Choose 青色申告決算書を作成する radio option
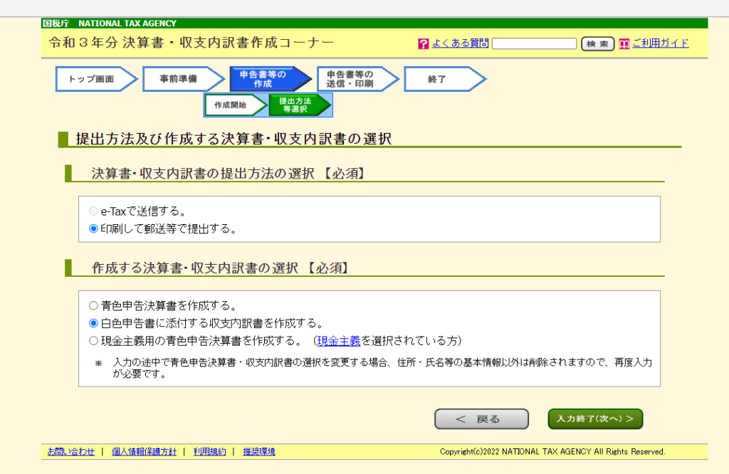729x474 pixels. tap(93, 306)
